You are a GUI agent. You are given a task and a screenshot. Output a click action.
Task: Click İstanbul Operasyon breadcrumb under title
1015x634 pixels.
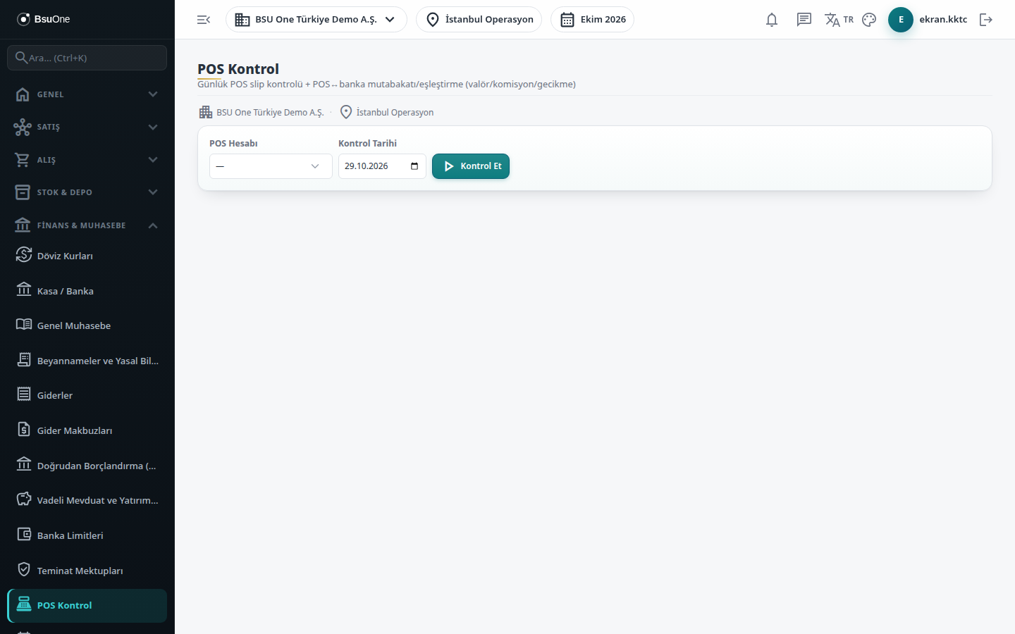pyautogui.click(x=387, y=112)
